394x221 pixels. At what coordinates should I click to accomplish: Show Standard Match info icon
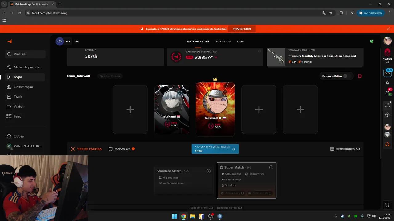pos(208,171)
